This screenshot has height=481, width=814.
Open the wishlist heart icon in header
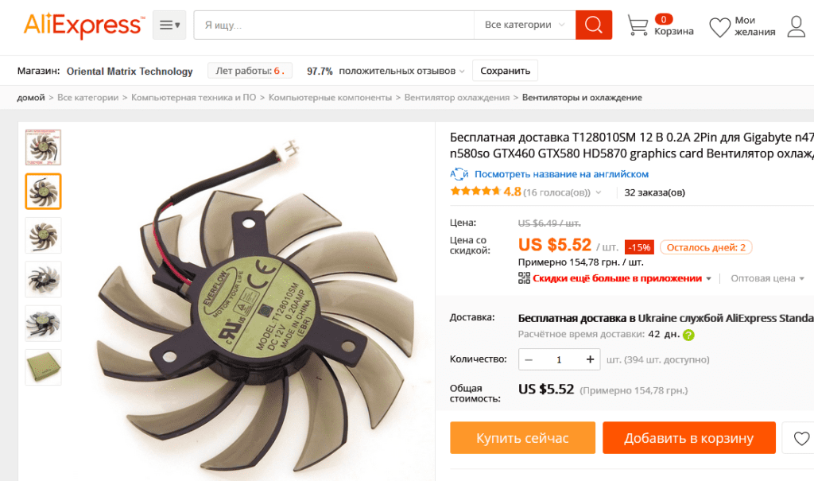[719, 27]
